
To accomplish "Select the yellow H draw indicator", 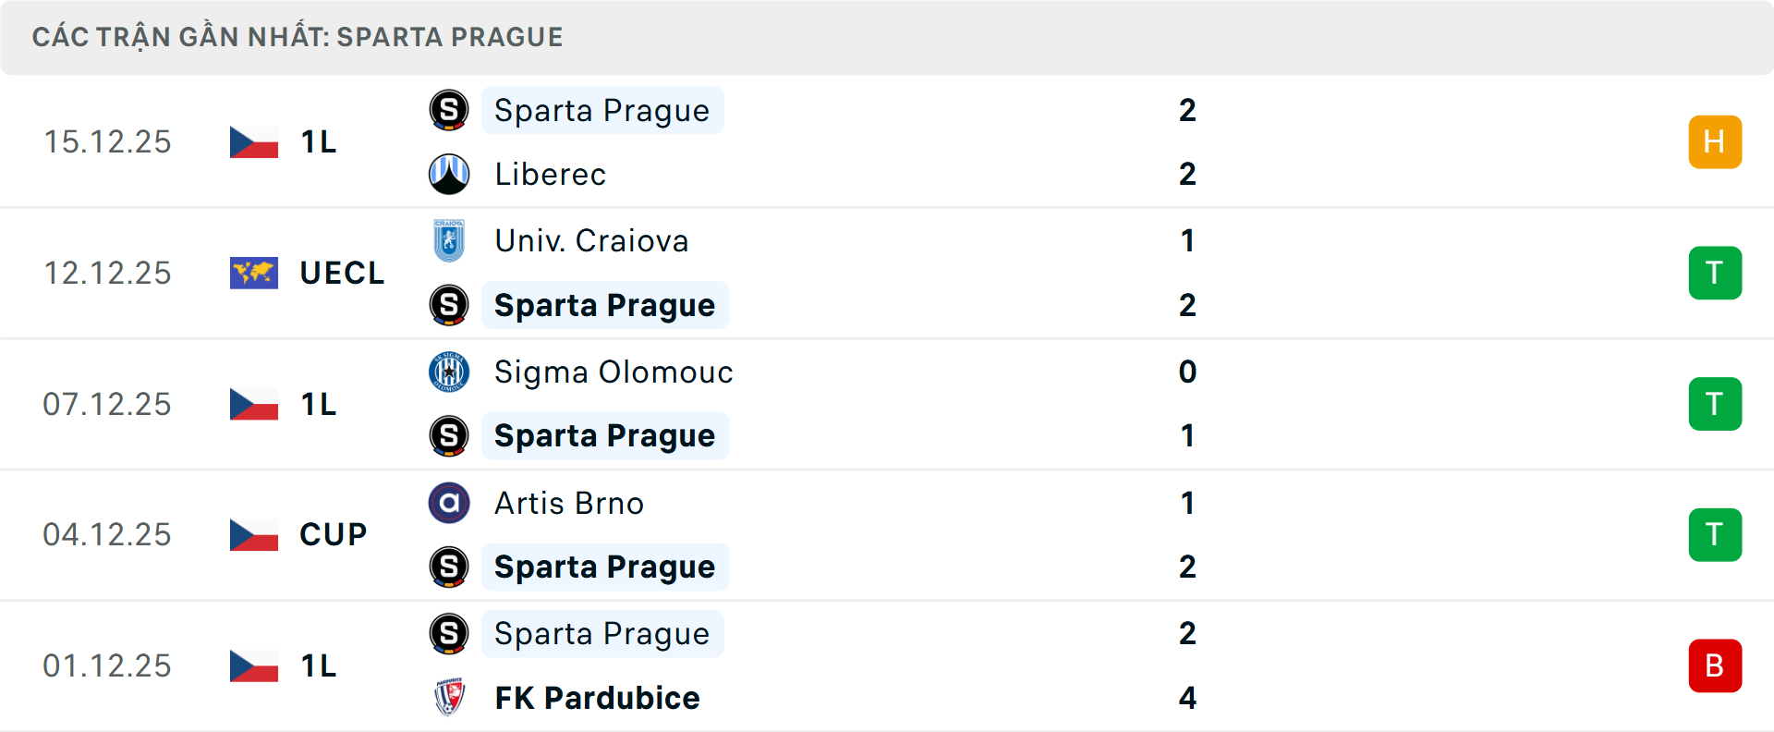I will (x=1715, y=141).
